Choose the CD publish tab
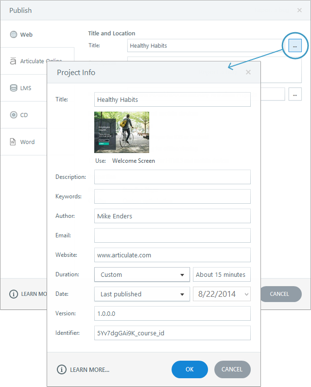Image resolution: width=311 pixels, height=387 pixels. tap(24, 115)
